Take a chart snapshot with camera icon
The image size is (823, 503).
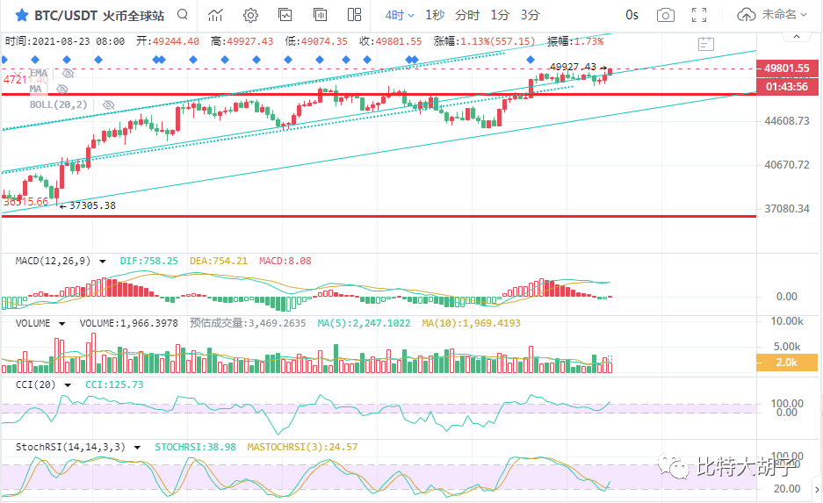[666, 15]
